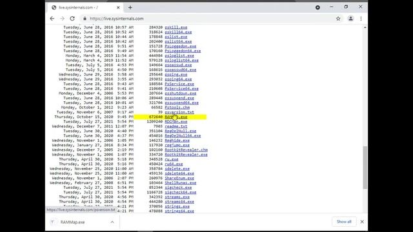
Task: Click Show all downloads button
Action: coord(344,222)
